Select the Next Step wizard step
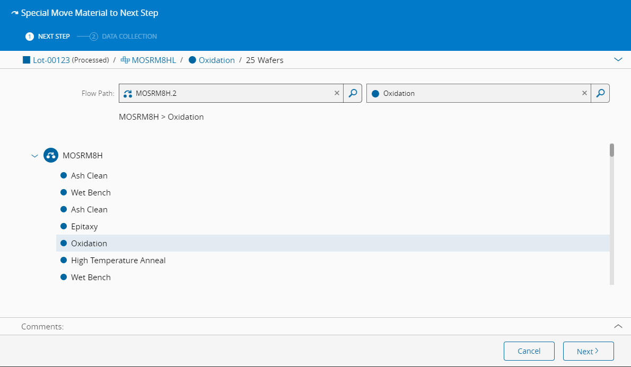The width and height of the screenshot is (631, 367). (x=48, y=37)
